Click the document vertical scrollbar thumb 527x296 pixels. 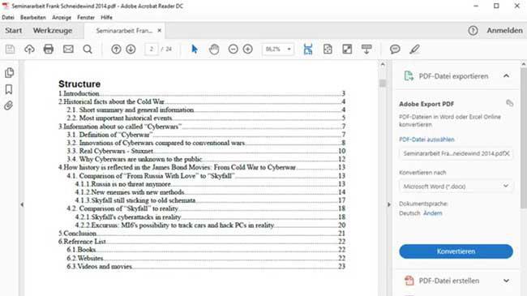(x=383, y=83)
